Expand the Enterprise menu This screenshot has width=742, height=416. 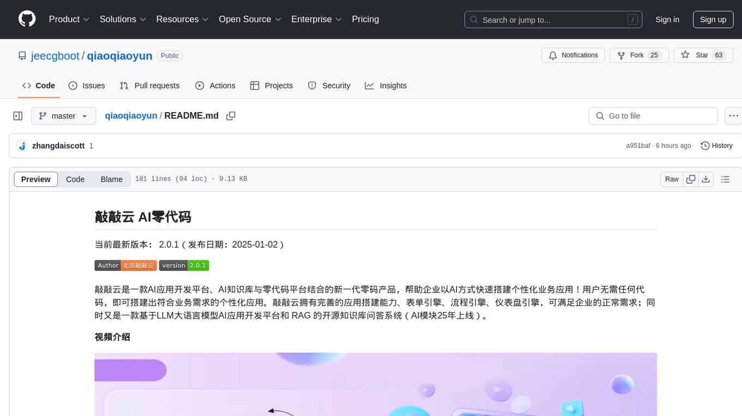(x=316, y=19)
